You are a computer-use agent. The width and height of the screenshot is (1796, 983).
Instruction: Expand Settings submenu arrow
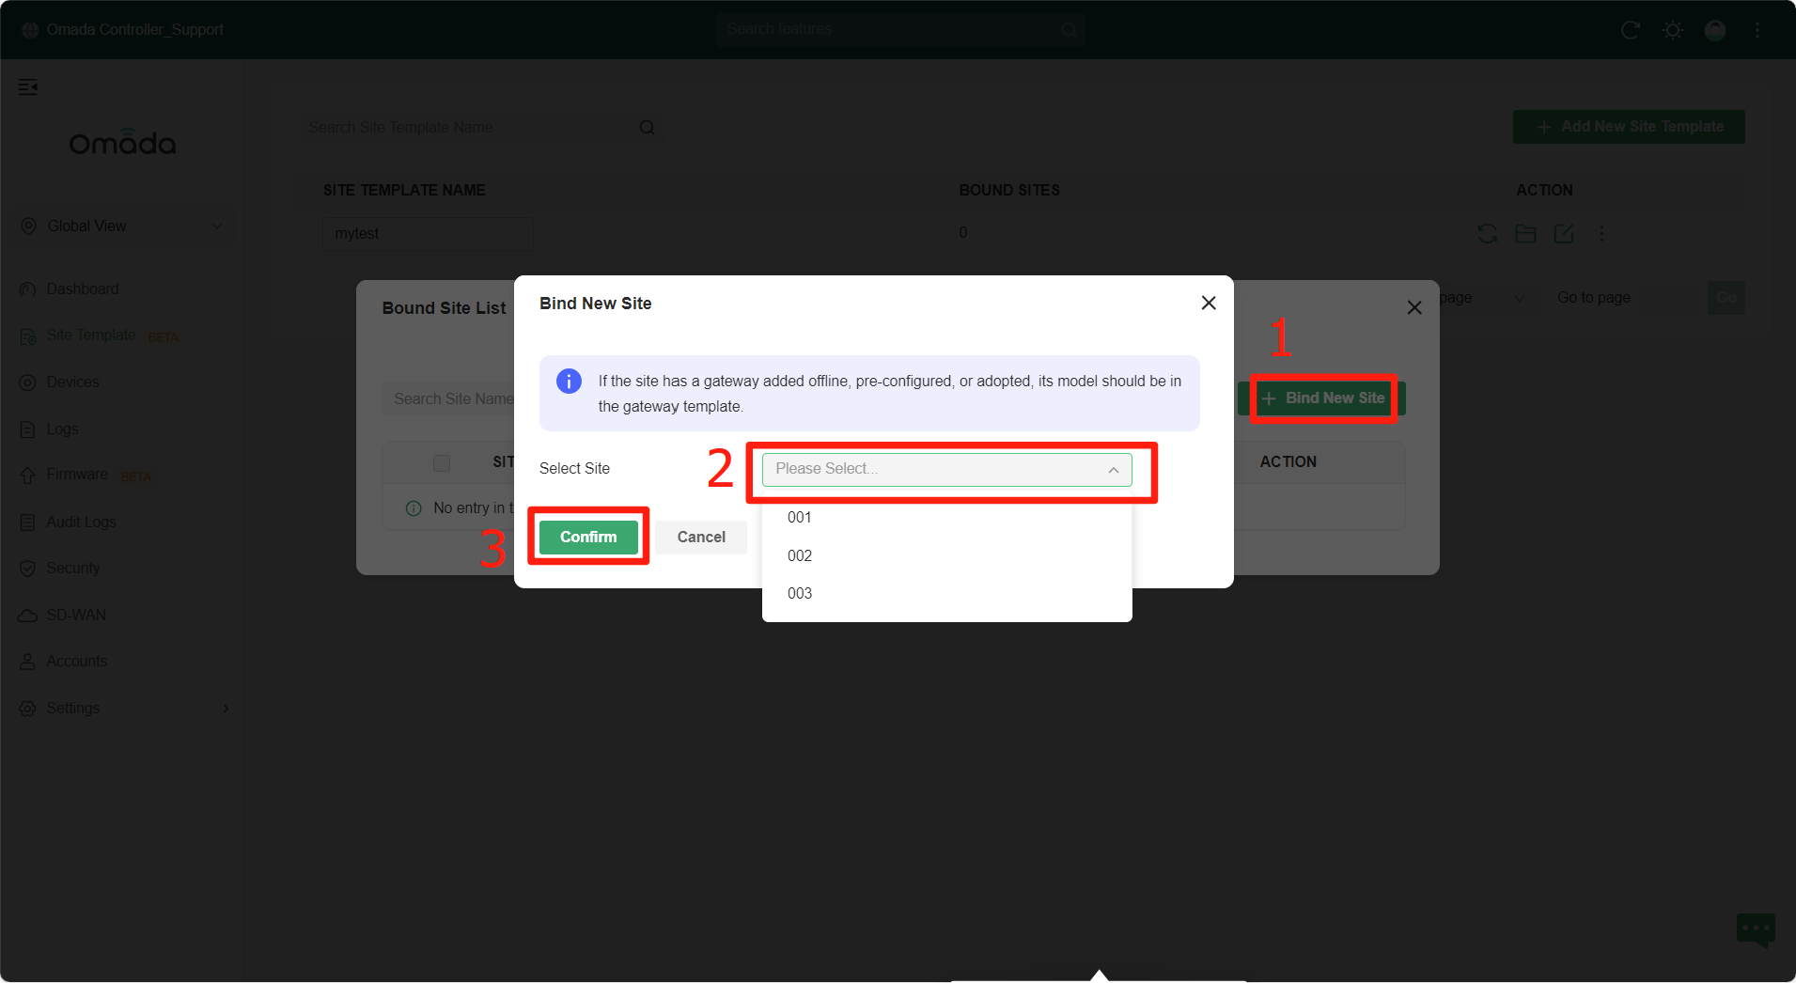point(226,709)
